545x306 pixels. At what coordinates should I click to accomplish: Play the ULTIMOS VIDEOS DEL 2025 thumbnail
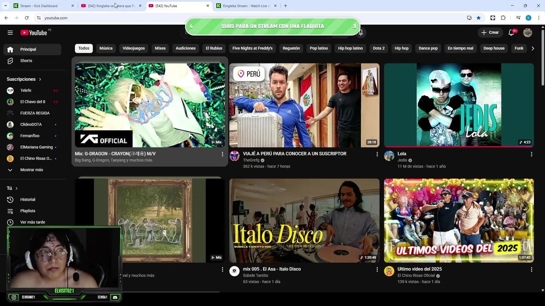(x=459, y=221)
